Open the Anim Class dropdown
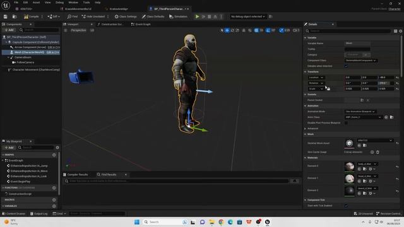Screen dimensions: 404x227 click(x=364, y=117)
